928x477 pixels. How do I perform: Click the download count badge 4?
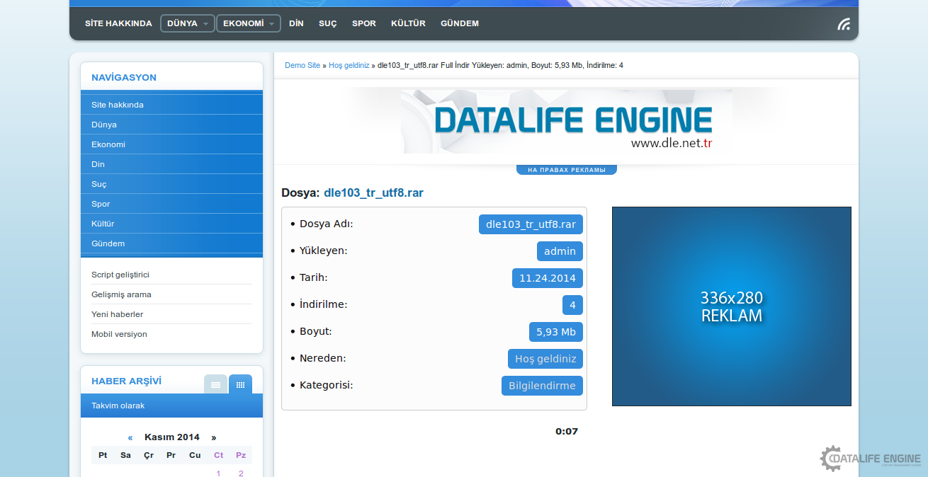(572, 305)
